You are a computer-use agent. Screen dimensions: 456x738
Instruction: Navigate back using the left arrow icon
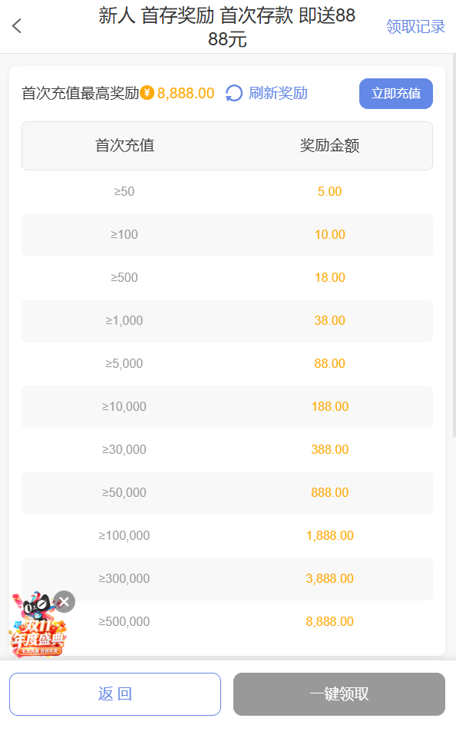[16, 25]
